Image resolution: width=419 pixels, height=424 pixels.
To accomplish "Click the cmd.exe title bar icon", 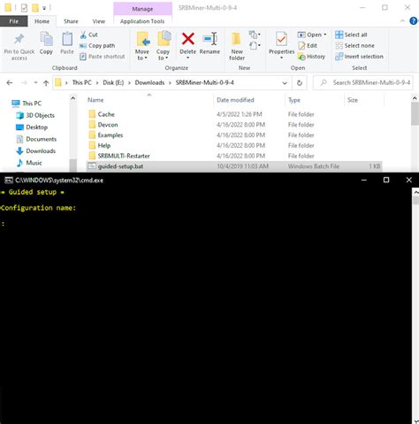I will [8, 181].
